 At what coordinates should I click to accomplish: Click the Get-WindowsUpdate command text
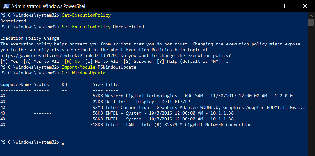point(84,73)
